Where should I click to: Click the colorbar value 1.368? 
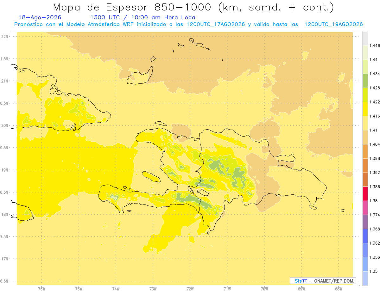[x=375, y=229]
